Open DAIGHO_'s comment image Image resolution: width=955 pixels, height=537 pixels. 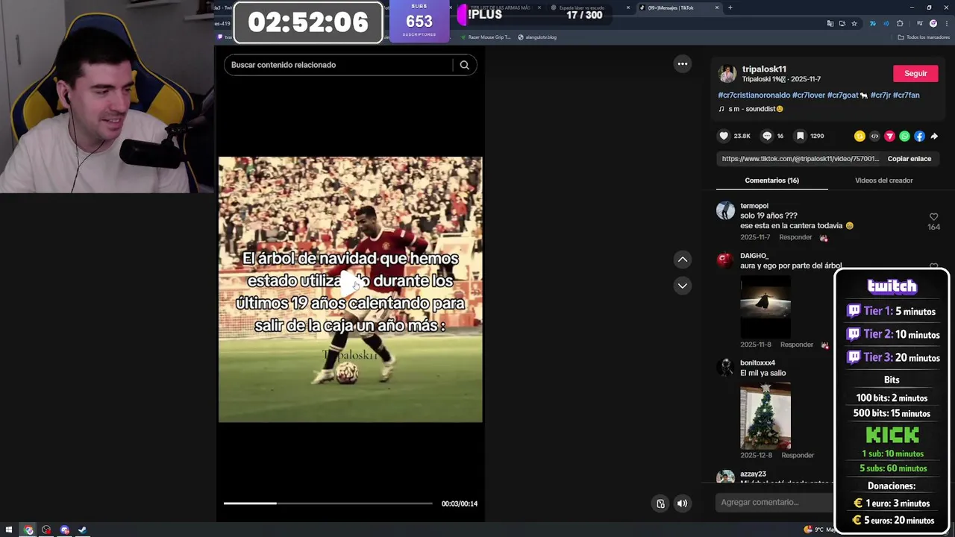tap(765, 307)
